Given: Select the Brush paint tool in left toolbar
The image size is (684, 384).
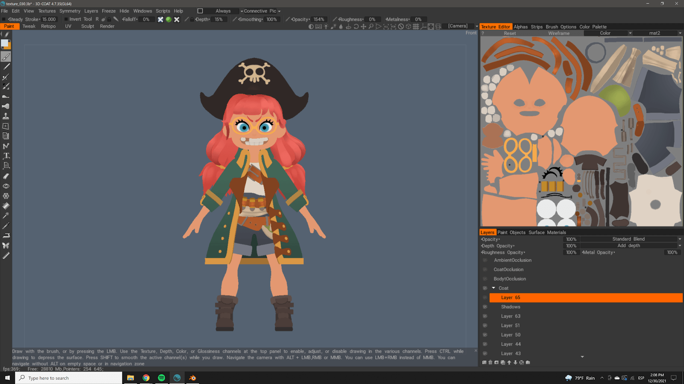Looking at the screenshot, I should pyautogui.click(x=6, y=57).
